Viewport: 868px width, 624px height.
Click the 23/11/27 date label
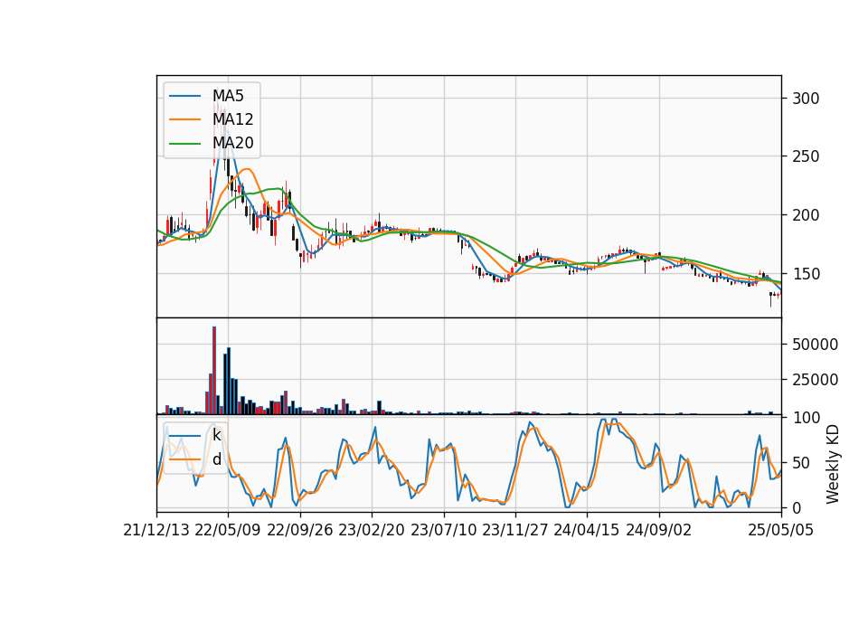pos(514,530)
